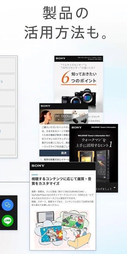Select the black Walkman player image
Image resolution: width=127 pixels, height=254 pixels.
pyautogui.click(x=103, y=163)
